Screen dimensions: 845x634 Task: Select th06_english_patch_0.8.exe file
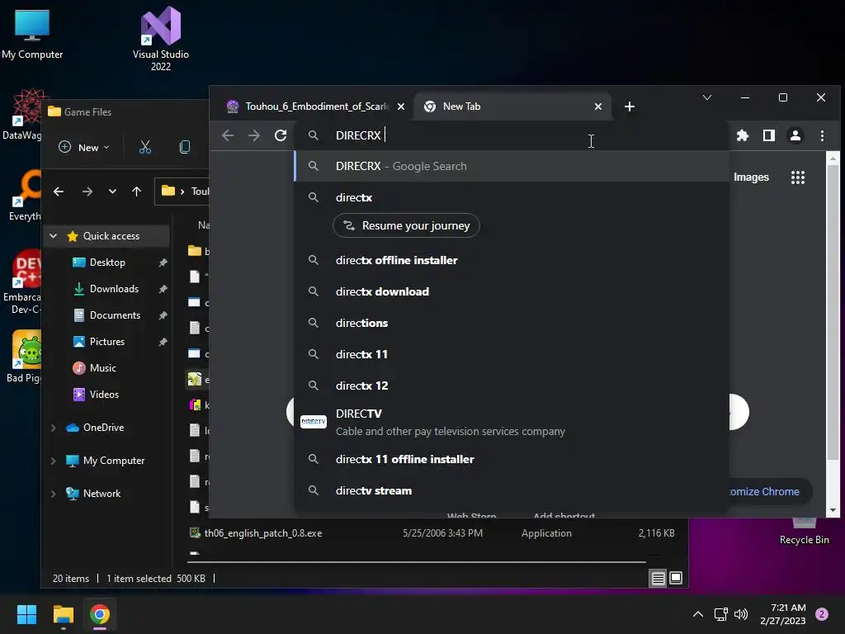coord(431,533)
